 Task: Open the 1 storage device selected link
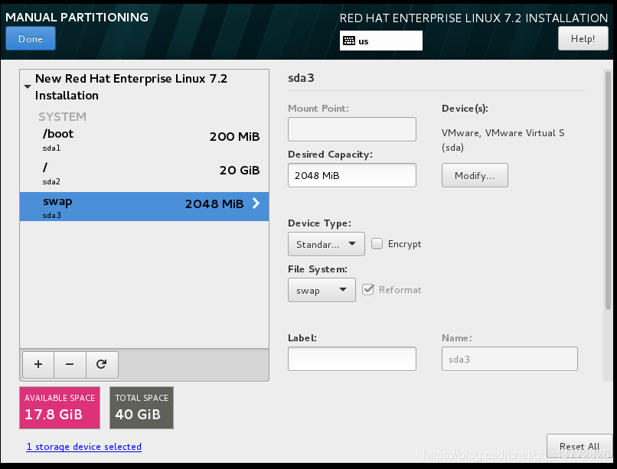83,447
